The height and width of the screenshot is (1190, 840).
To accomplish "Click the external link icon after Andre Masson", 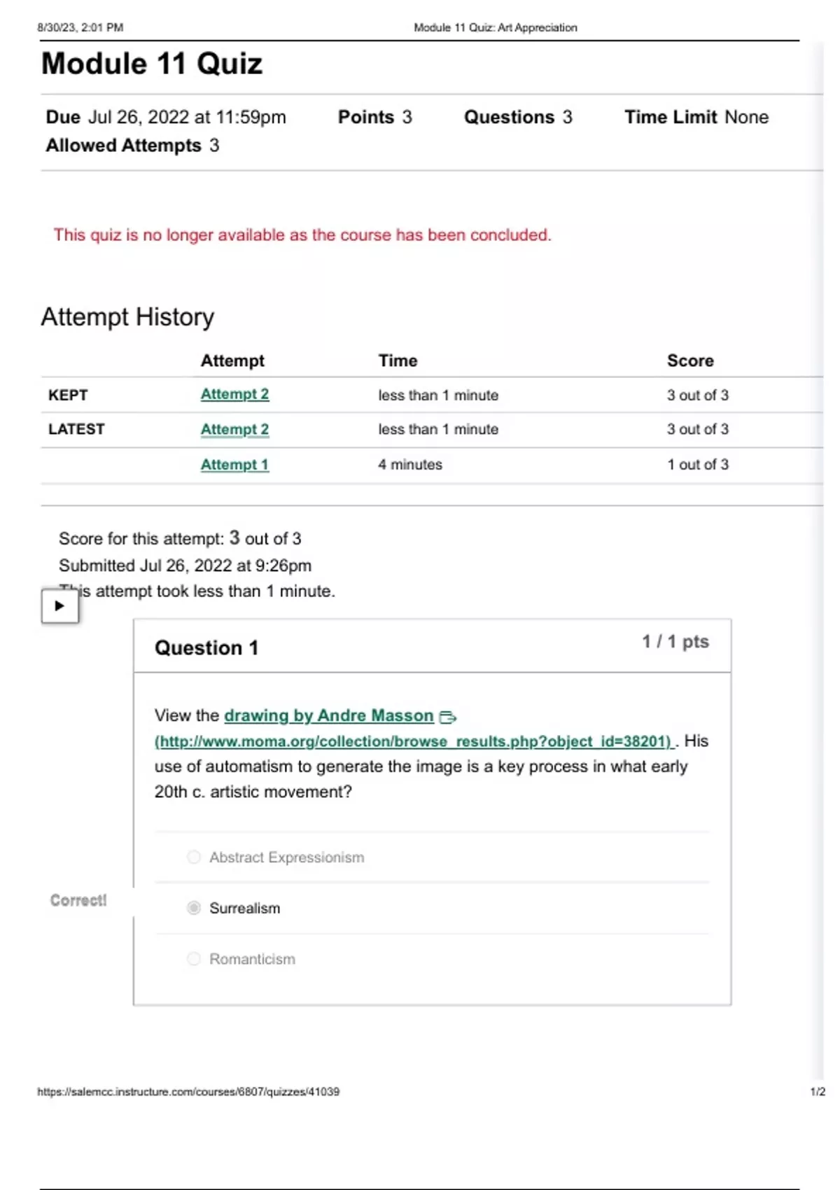I will (x=447, y=717).
